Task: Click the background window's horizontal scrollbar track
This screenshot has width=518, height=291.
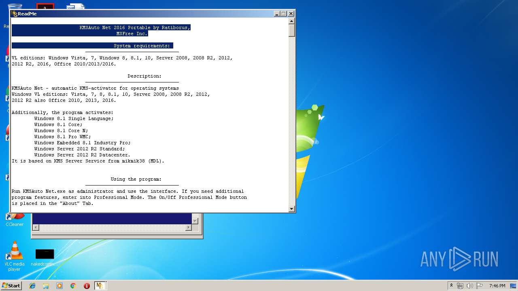Action: 112,228
